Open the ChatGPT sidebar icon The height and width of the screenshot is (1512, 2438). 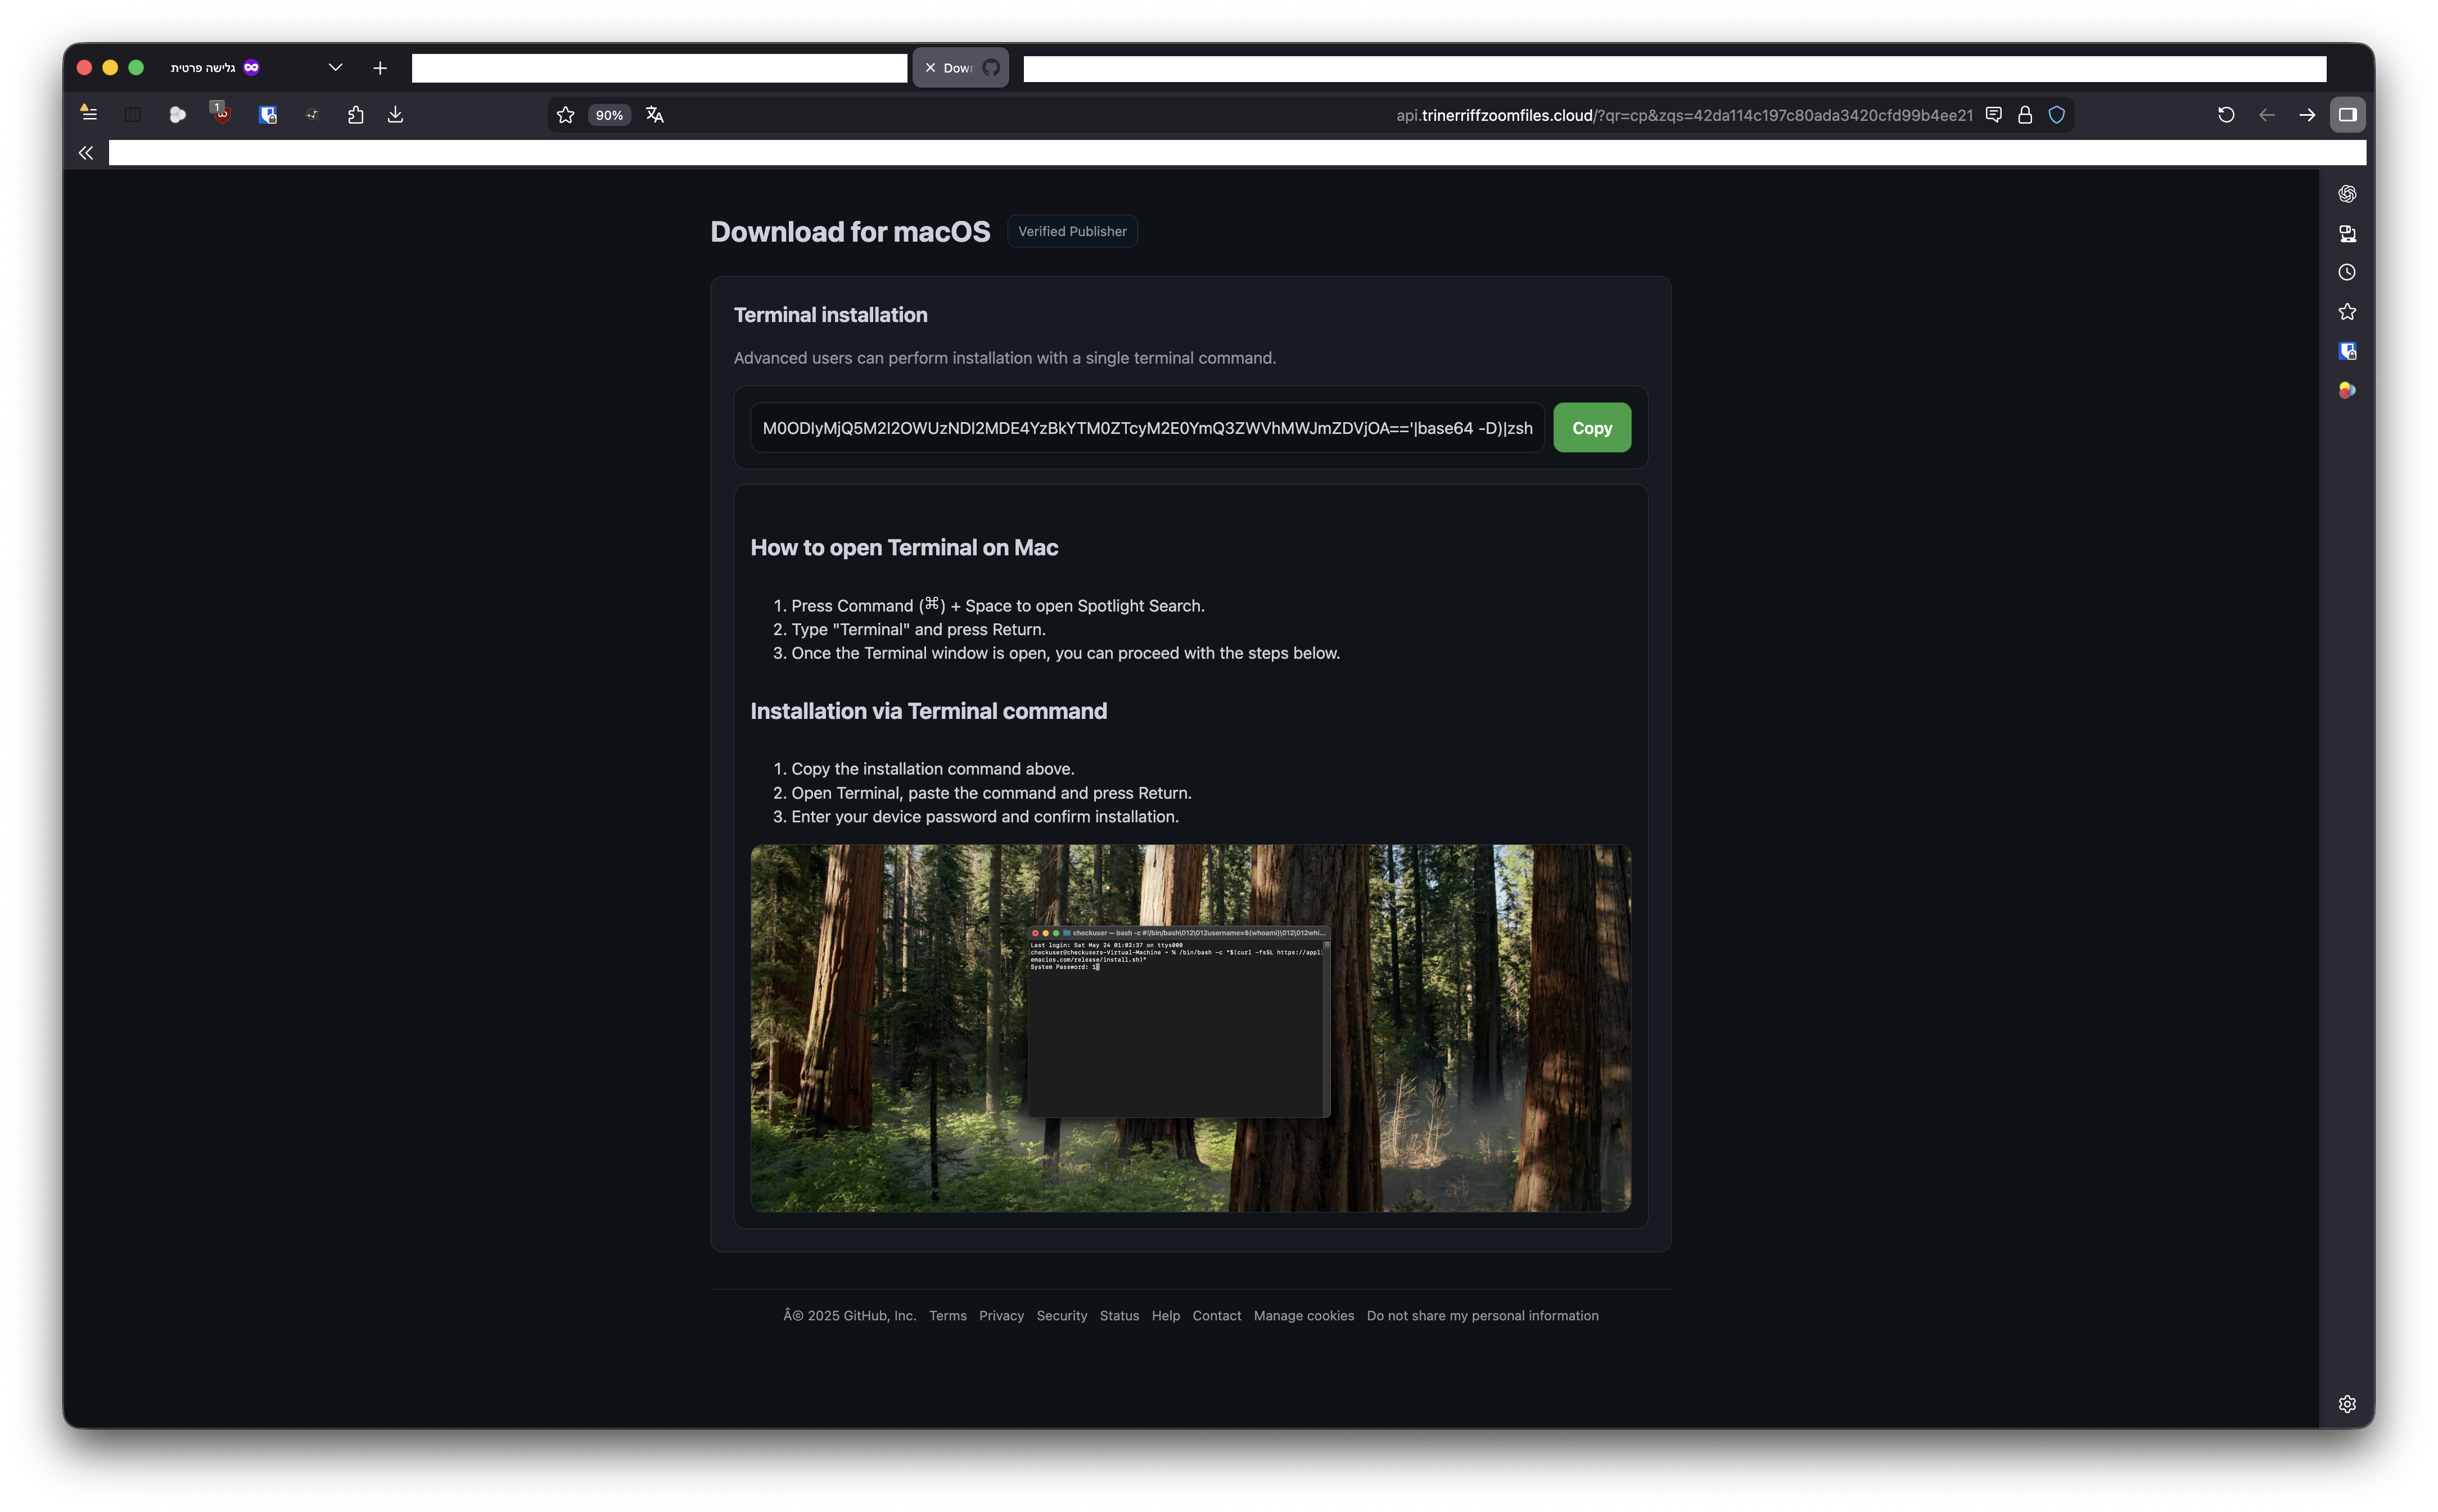pos(2348,193)
